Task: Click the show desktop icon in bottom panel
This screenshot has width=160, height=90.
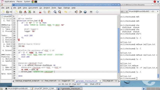Action: 1,88
